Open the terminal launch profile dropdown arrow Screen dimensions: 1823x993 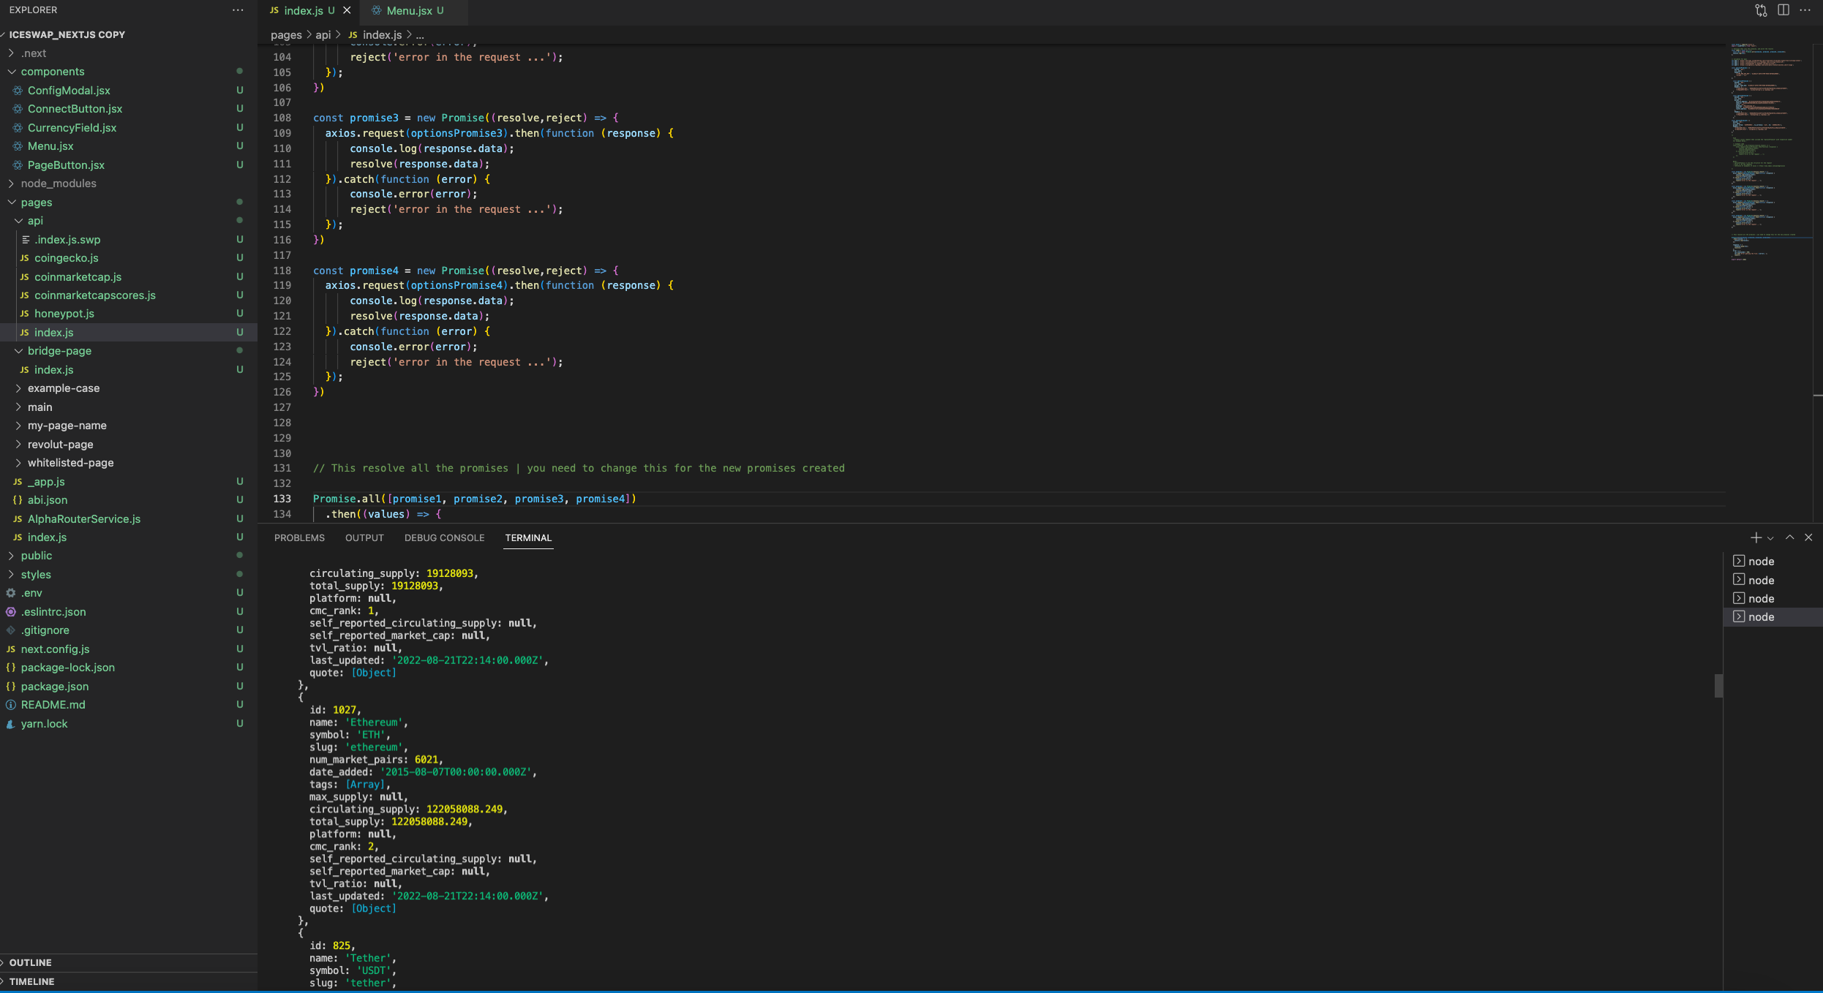point(1770,538)
